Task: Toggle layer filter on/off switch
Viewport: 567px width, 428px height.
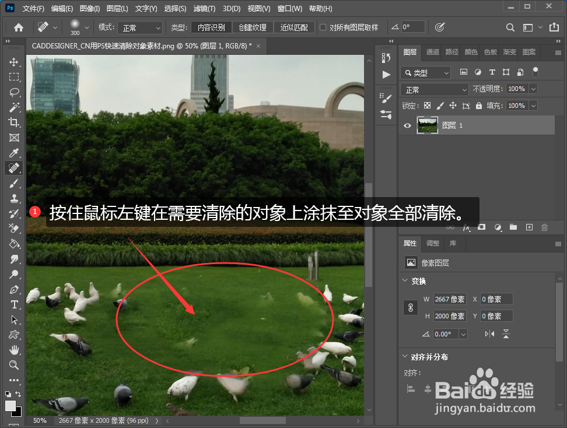Action: point(535,72)
